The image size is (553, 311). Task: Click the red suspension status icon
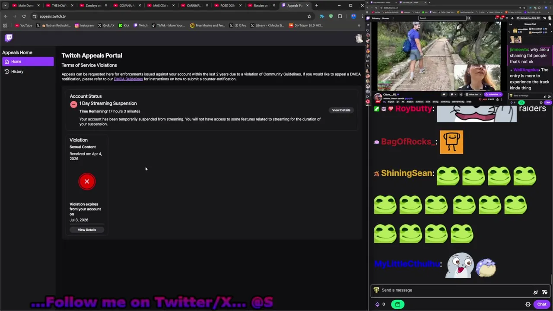73,104
